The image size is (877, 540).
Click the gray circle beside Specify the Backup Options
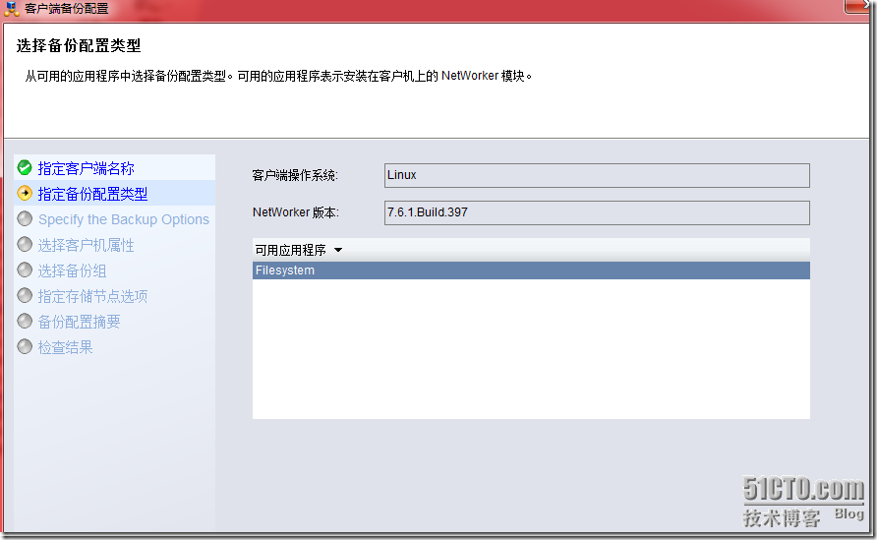(x=25, y=218)
